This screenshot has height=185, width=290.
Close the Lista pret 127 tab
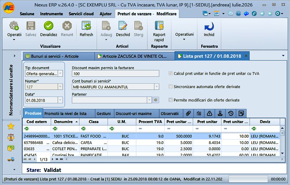click(246, 56)
